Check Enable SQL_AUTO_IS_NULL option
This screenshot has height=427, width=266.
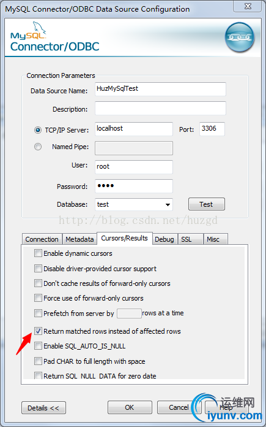38,346
